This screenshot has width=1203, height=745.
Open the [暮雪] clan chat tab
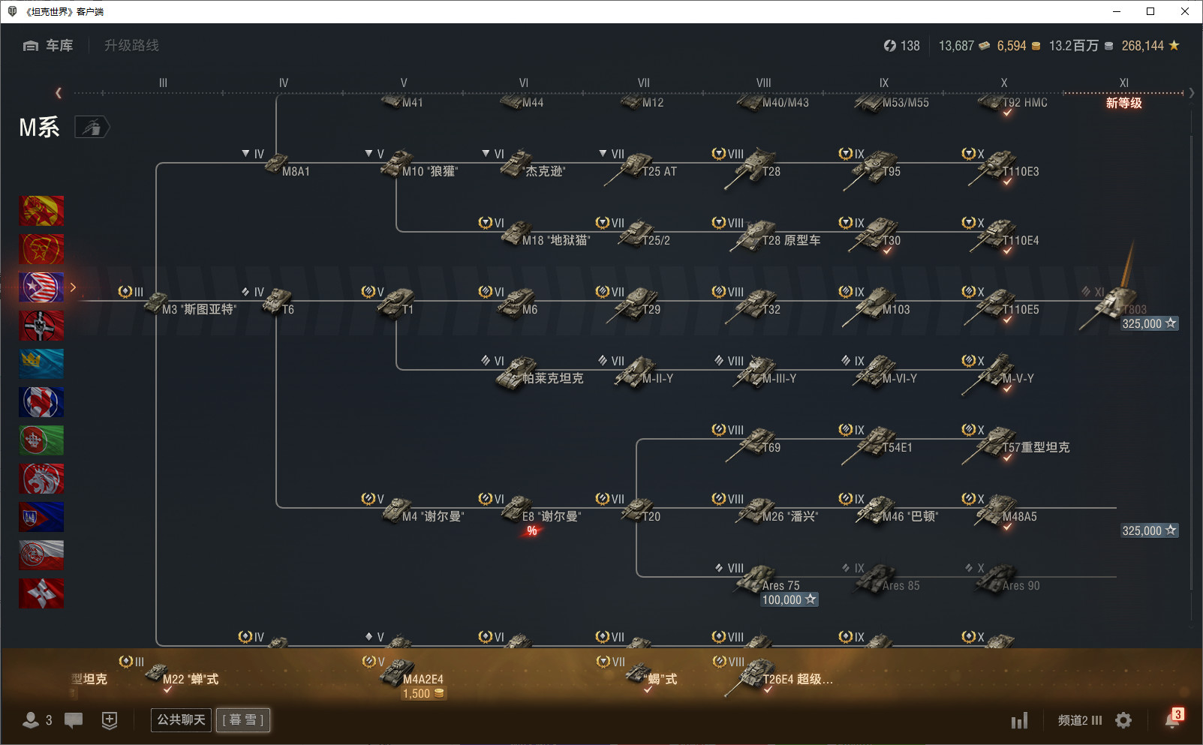tap(243, 720)
